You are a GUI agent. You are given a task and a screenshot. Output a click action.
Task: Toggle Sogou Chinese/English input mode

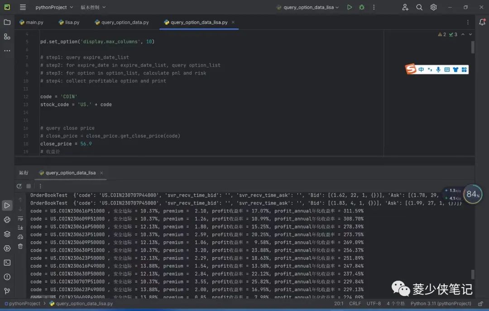(x=421, y=70)
